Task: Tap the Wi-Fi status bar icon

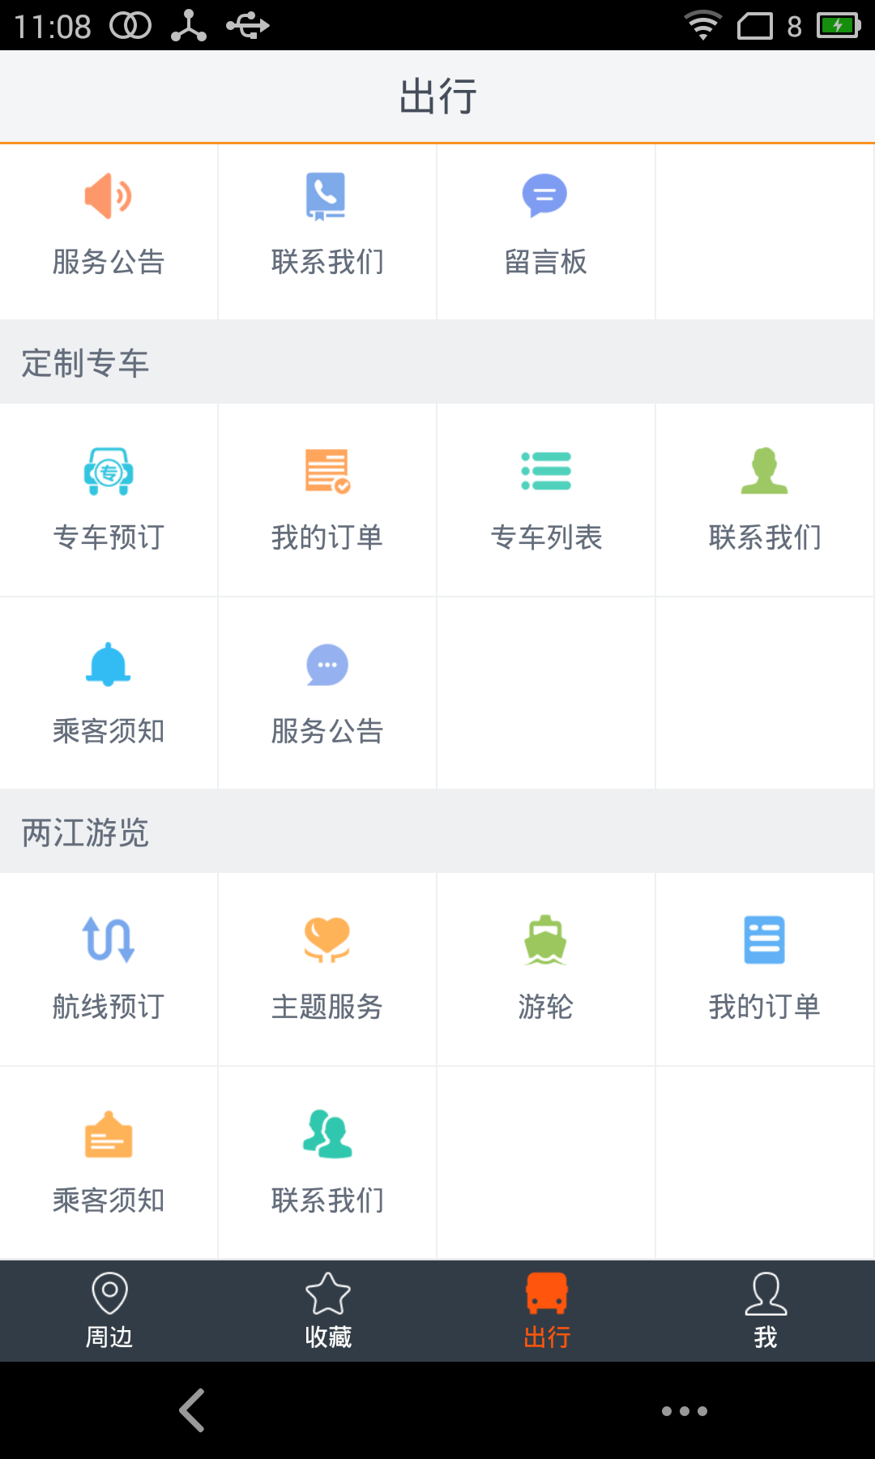Action: point(703,26)
